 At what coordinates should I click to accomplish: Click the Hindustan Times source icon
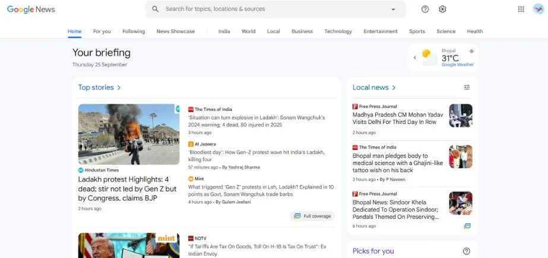[81, 170]
